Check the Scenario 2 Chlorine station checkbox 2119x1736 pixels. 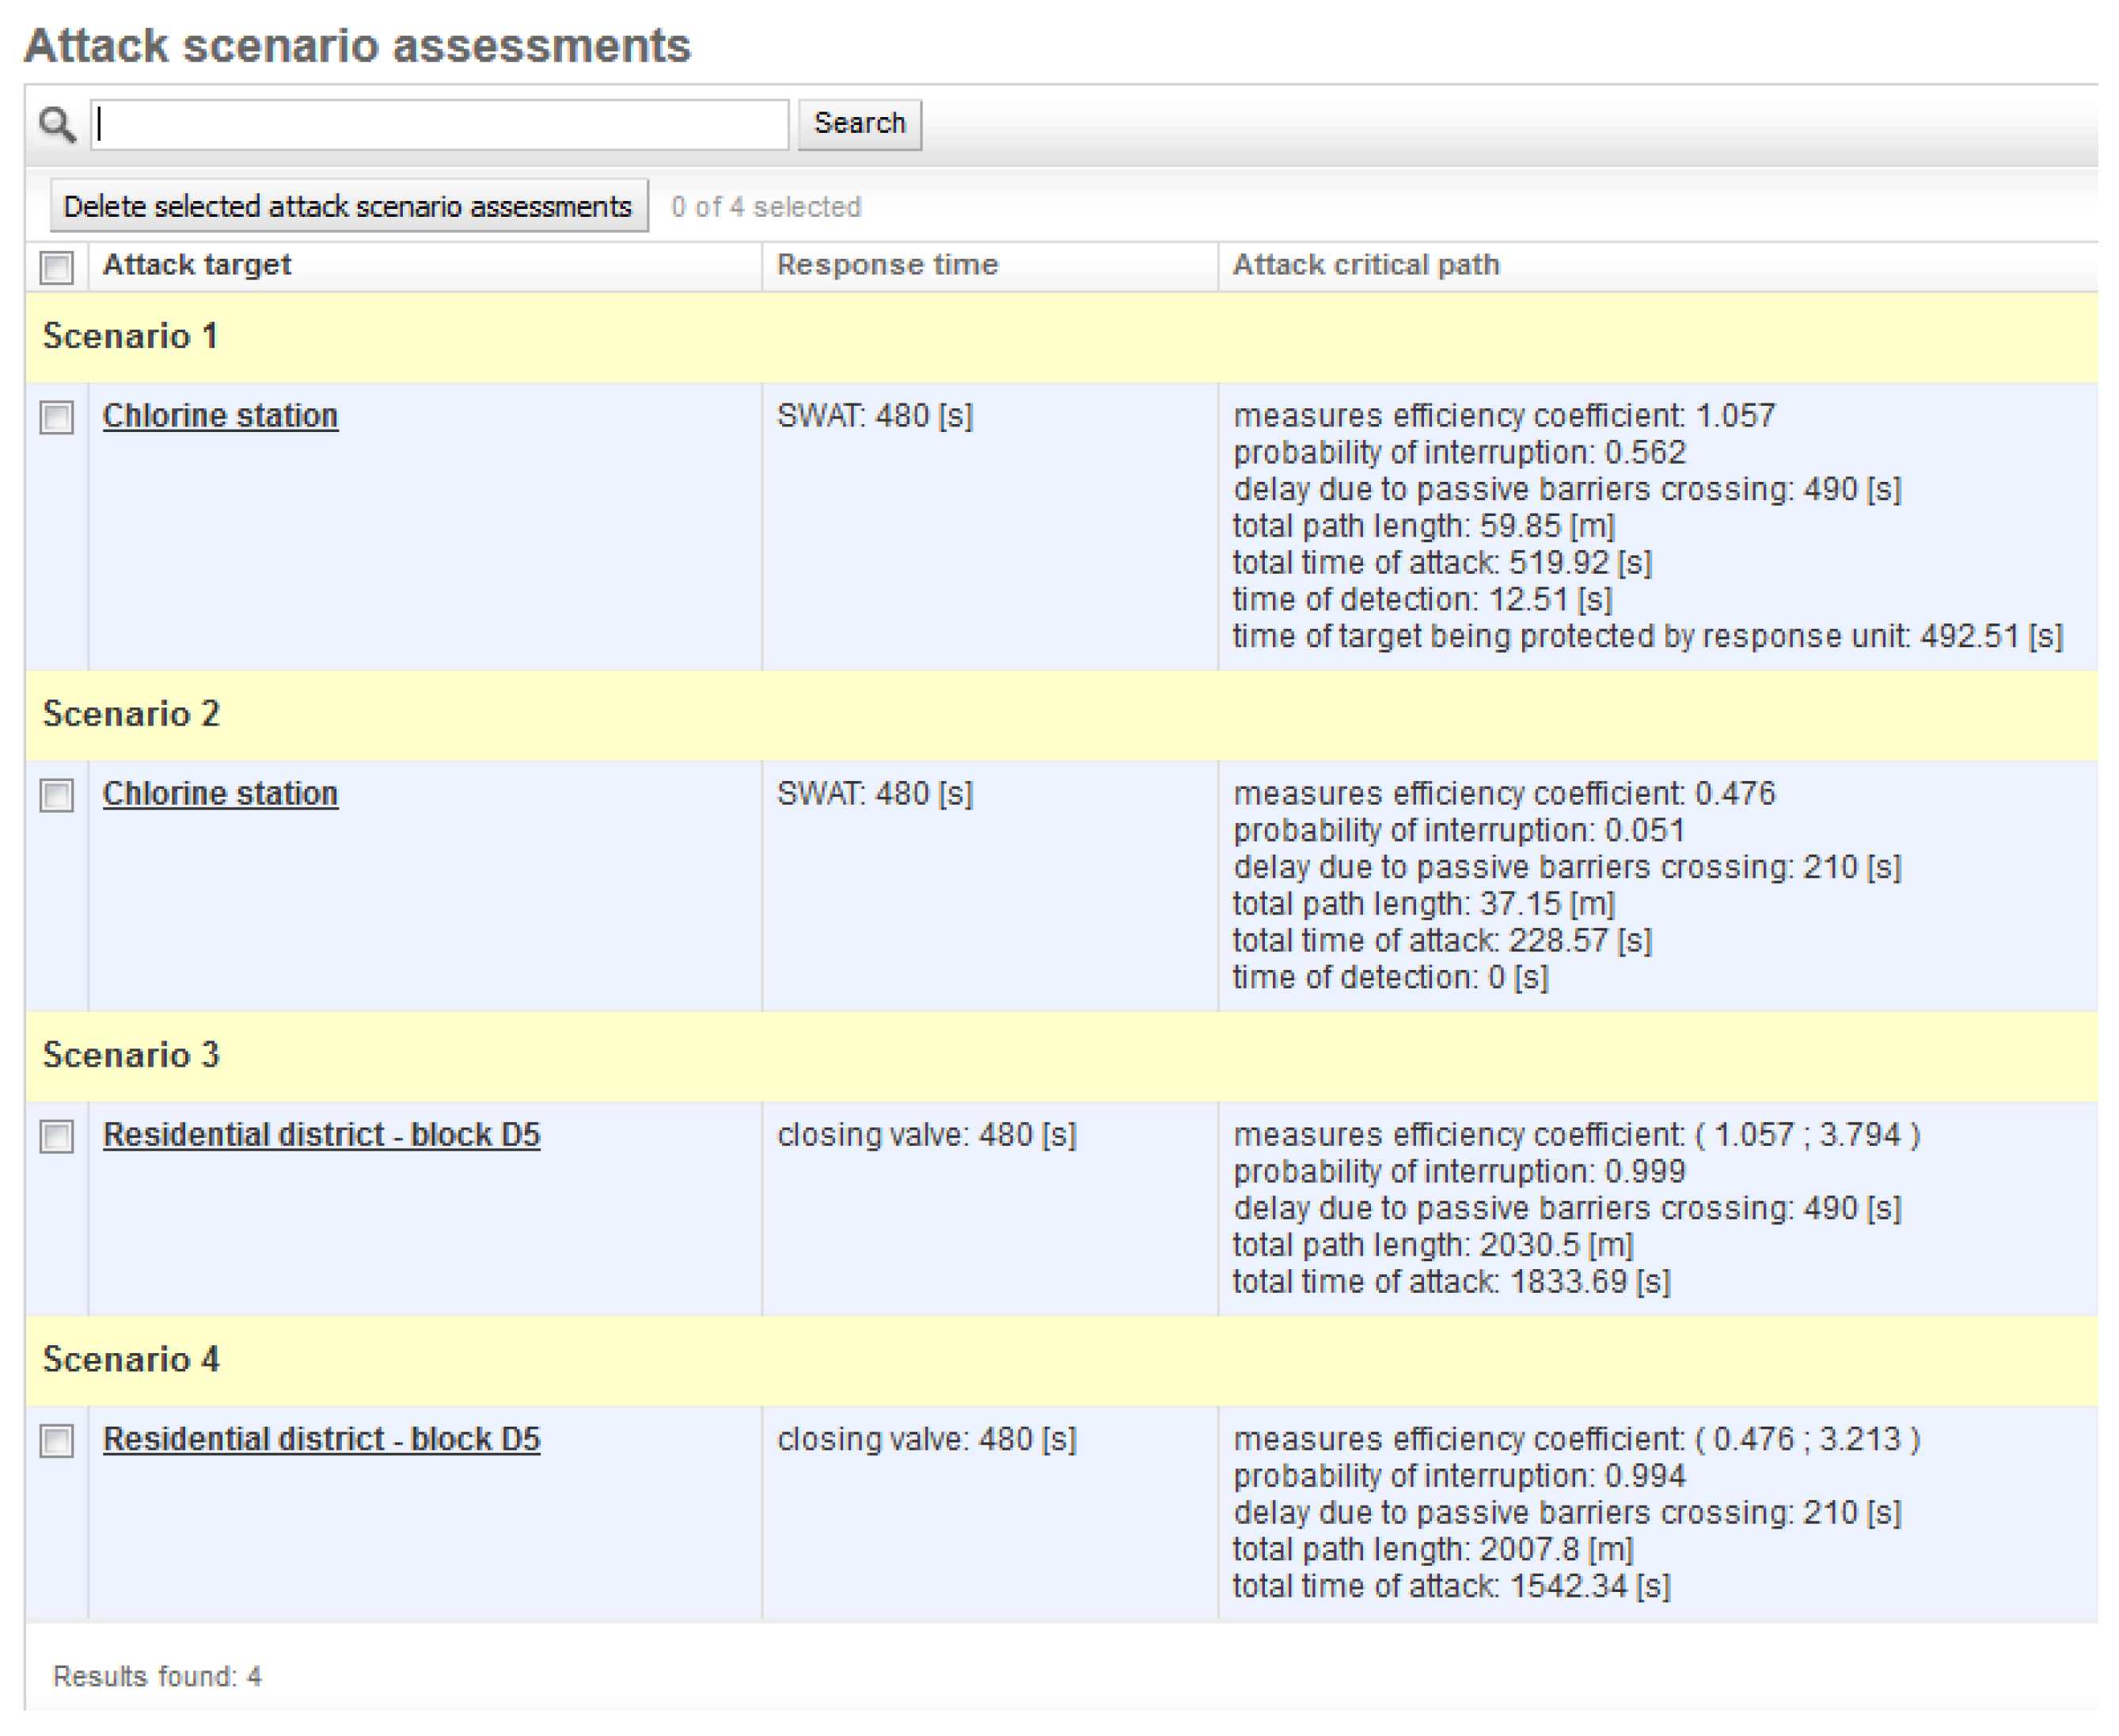(57, 795)
